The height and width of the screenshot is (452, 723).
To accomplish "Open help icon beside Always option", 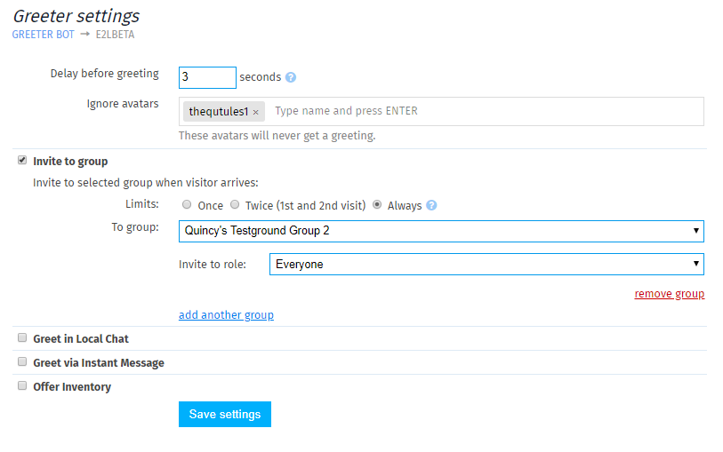I will tap(431, 205).
